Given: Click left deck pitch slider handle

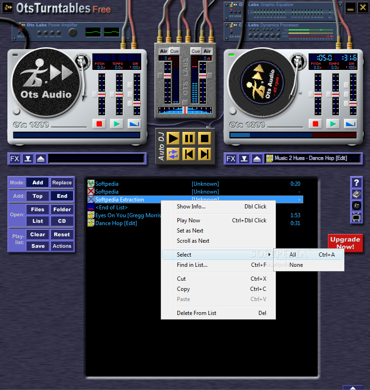Looking at the screenshot, I should [102, 94].
